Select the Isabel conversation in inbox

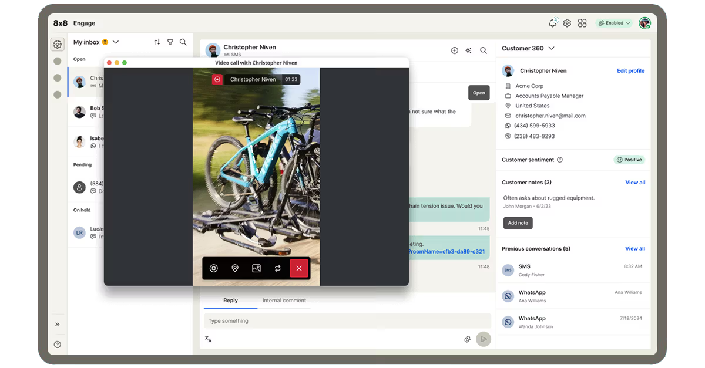[86, 141]
